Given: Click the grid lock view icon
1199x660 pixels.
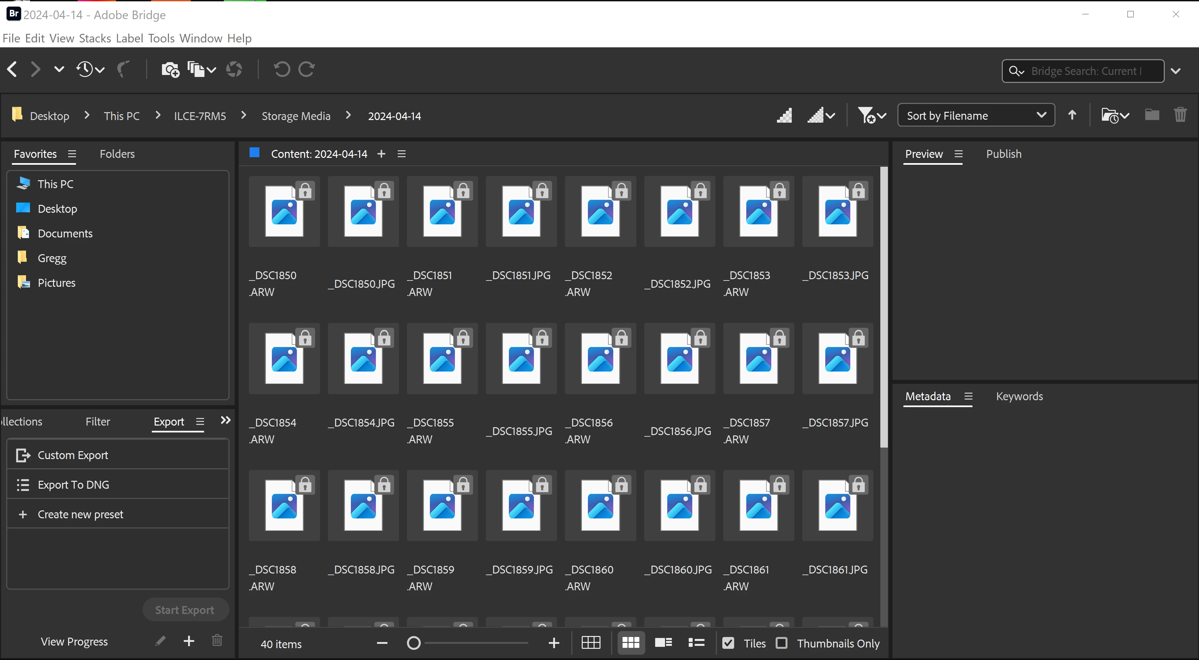Looking at the screenshot, I should (591, 643).
